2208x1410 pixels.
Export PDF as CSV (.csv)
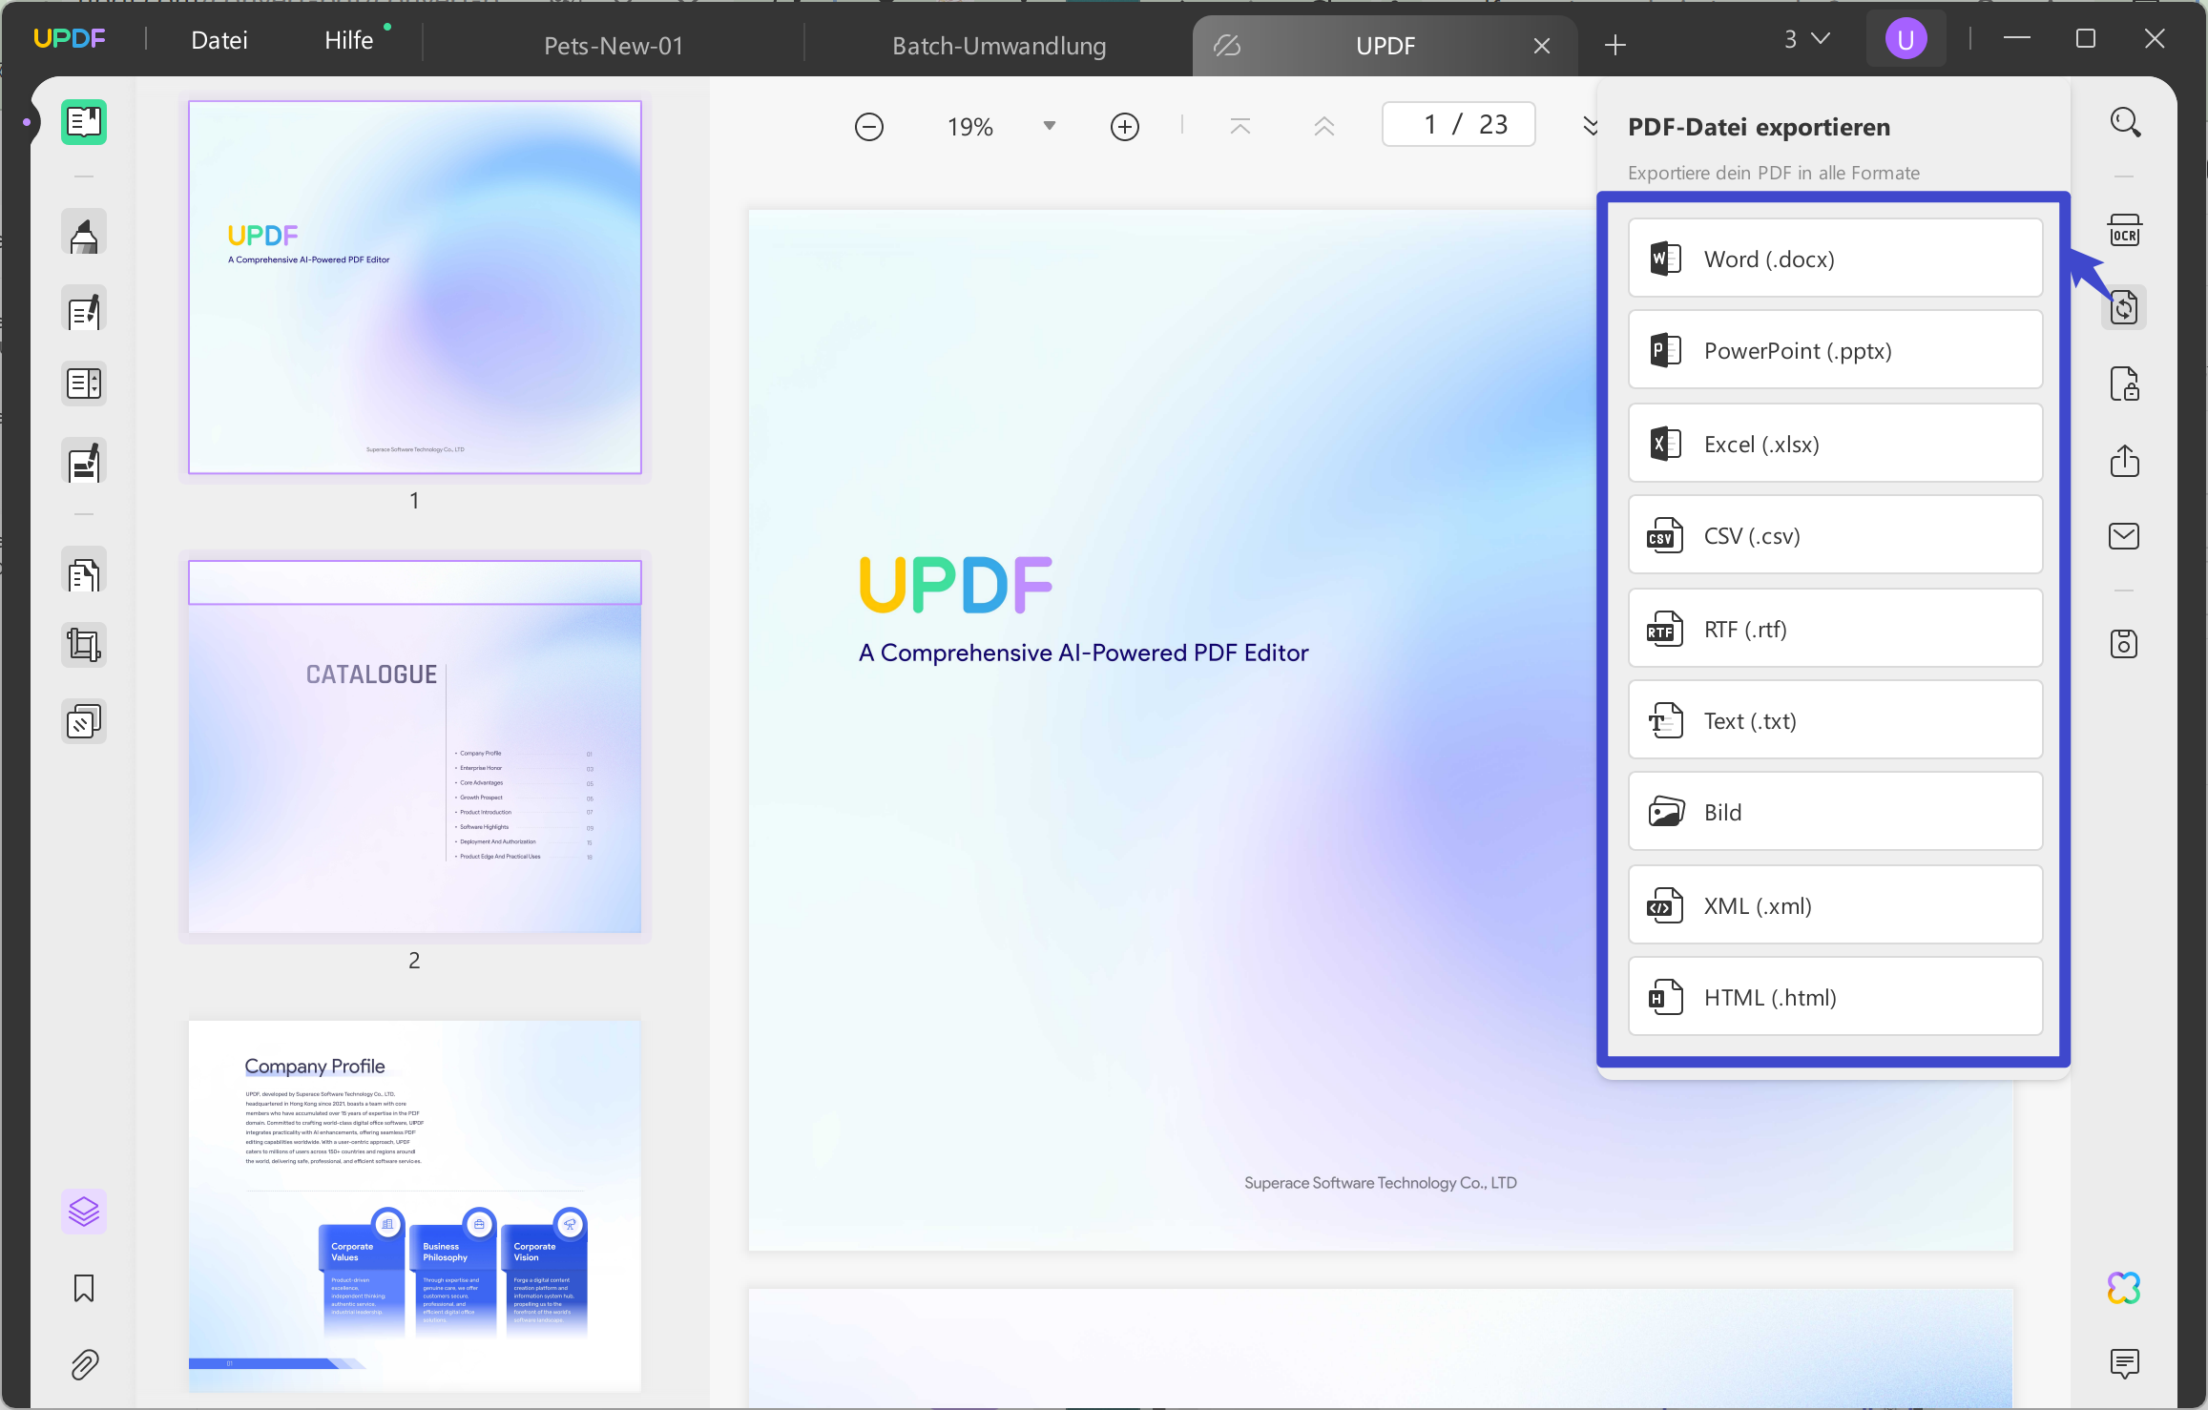point(1836,535)
